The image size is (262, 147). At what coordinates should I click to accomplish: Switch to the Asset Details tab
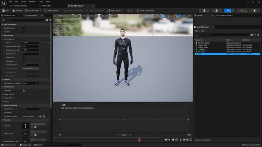pos(31,16)
